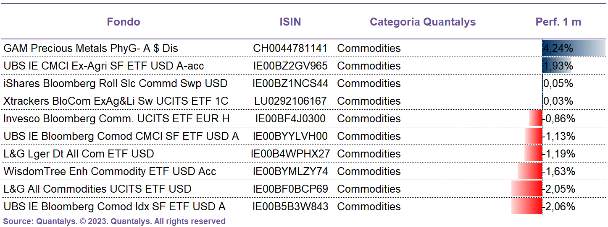Select ISIN code LU0292106167
The image size is (608, 227).
pyautogui.click(x=290, y=101)
